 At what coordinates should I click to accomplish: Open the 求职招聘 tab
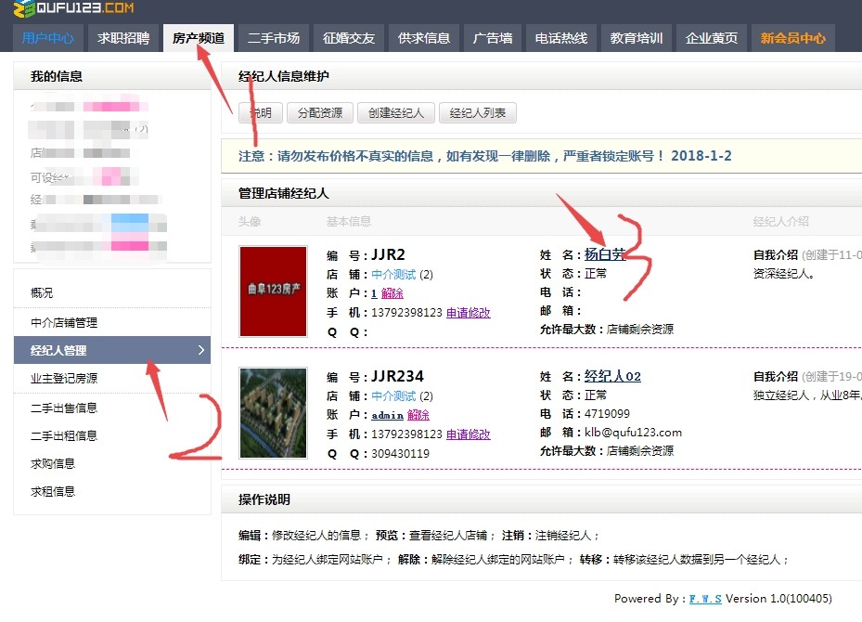coord(123,38)
